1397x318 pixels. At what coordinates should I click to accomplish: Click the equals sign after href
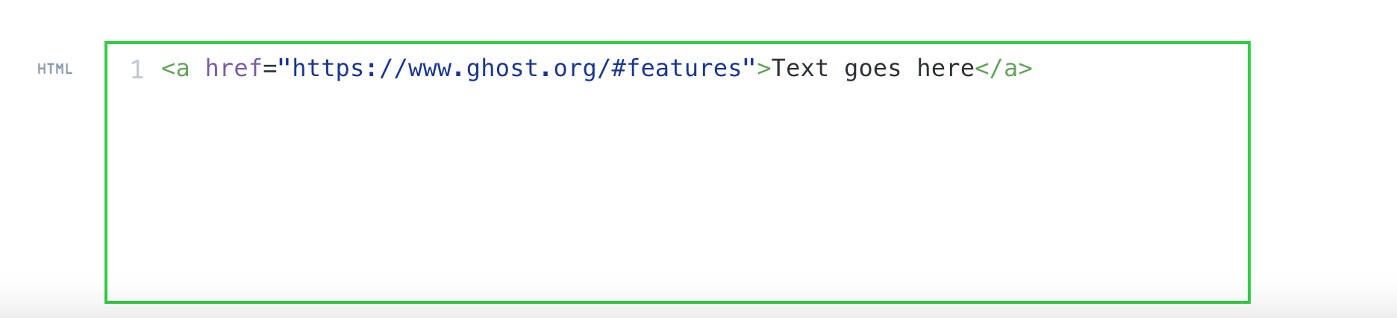point(269,69)
